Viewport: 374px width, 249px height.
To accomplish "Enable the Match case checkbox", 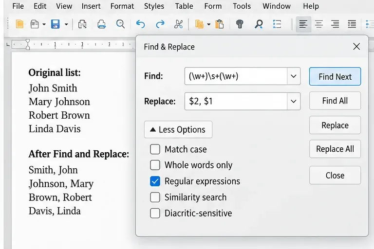I will pyautogui.click(x=155, y=149).
